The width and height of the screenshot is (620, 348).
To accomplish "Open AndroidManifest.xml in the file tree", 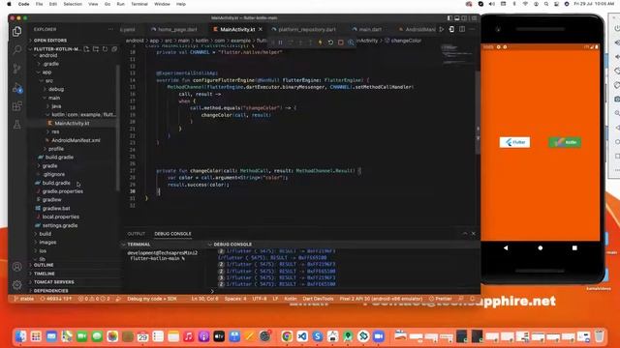I will pyautogui.click(x=76, y=140).
